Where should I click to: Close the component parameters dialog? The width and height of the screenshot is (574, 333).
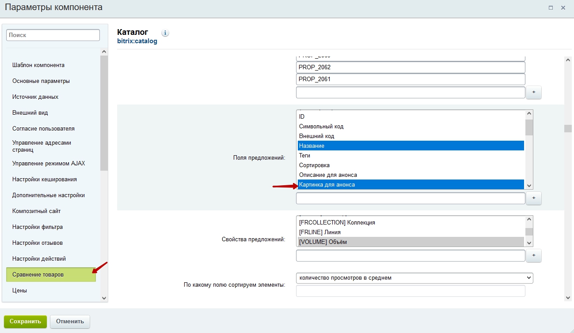563,8
